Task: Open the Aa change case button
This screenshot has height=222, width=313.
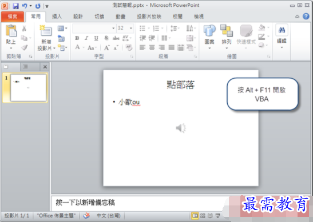Action: [92, 48]
